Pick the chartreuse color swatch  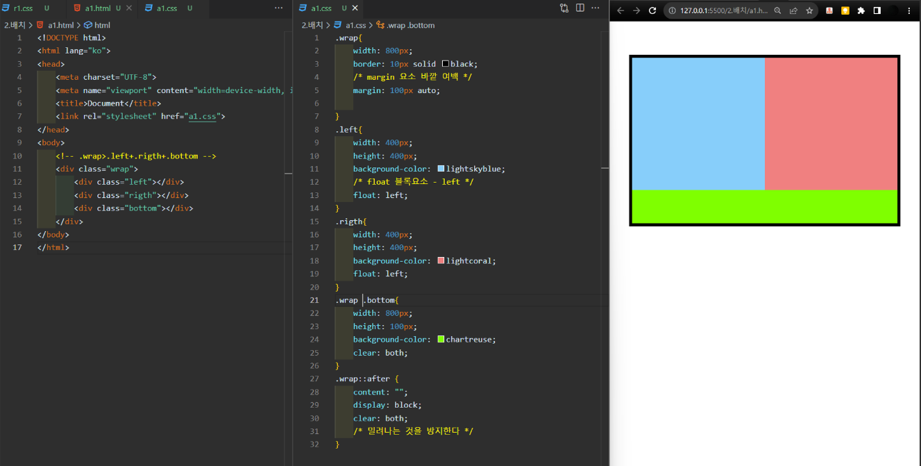441,340
